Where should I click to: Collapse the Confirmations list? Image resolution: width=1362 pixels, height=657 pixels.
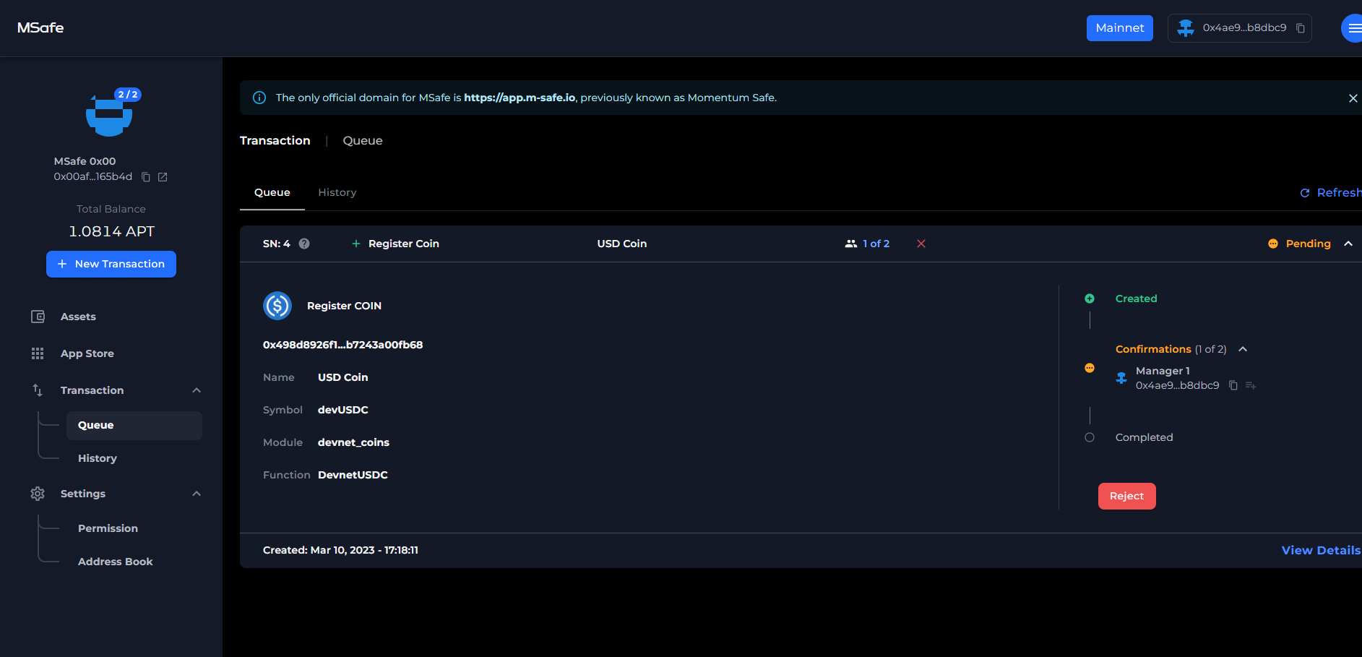point(1243,349)
